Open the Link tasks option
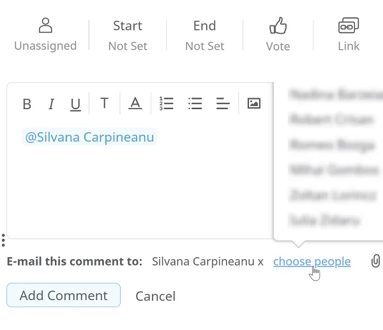The width and height of the screenshot is (383, 330). pyautogui.click(x=349, y=34)
